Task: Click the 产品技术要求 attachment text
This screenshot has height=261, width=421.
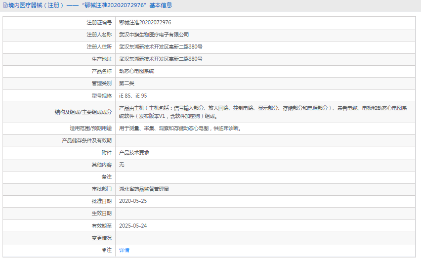Action: [x=134, y=153]
